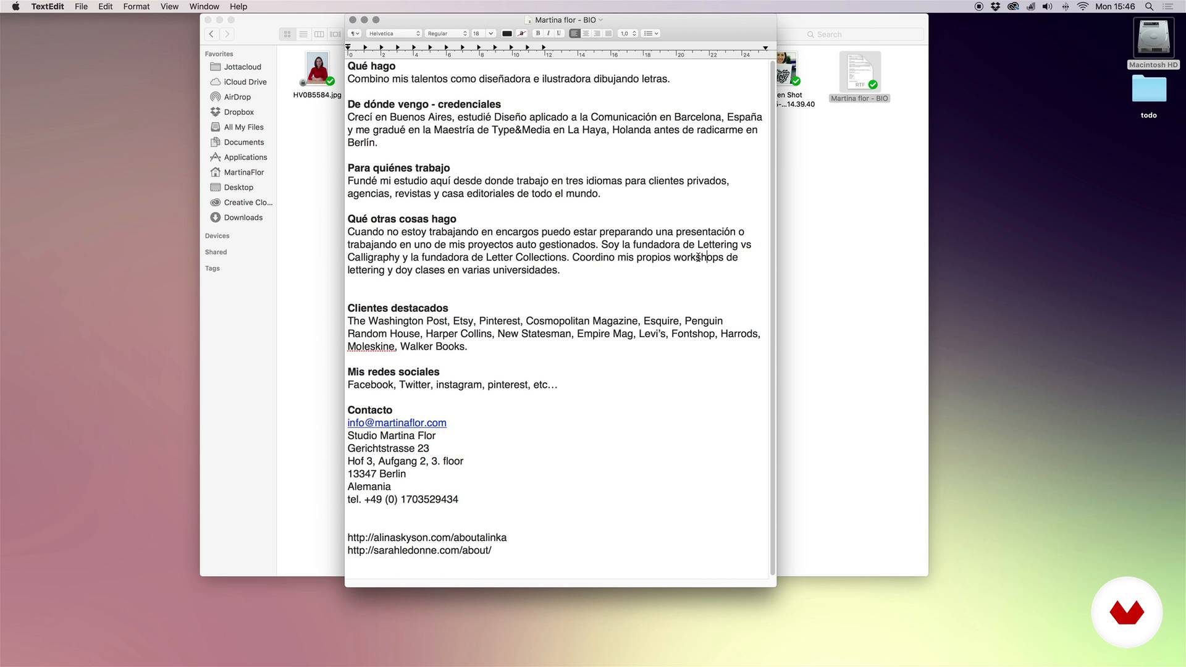Open Spotlight search in menu bar

point(1150,6)
